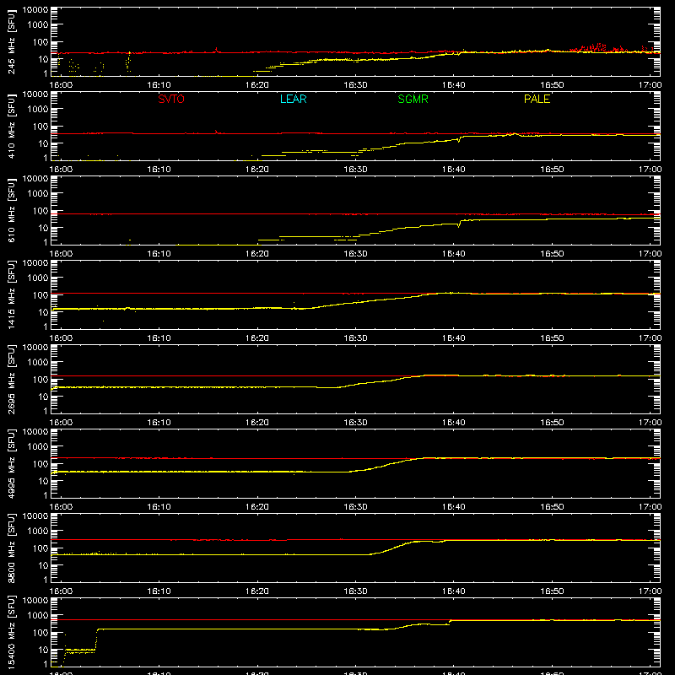Screen dimensions: 675x675
Task: Click the 100 y-axis value on 15400 MHz panel
Action: click(x=40, y=632)
